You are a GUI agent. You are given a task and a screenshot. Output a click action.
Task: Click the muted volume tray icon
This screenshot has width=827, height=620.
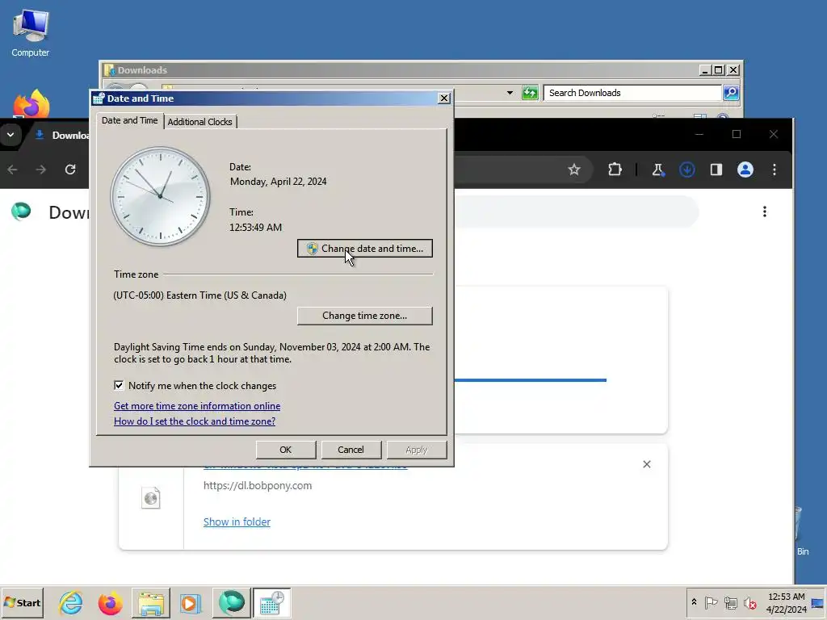(x=750, y=602)
